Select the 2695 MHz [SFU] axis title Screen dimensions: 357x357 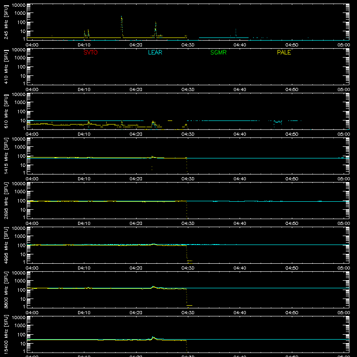tap(6, 200)
